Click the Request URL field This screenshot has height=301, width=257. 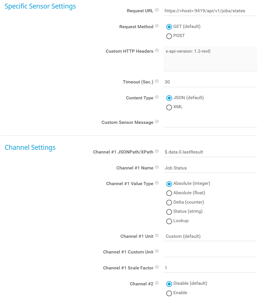pos(210,11)
